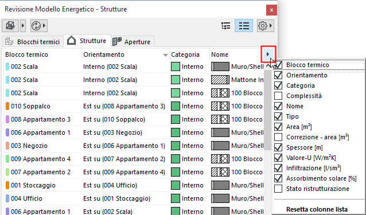Toggle the Infiltrazione column checkbox
The height and width of the screenshot is (215, 366).
[278, 168]
